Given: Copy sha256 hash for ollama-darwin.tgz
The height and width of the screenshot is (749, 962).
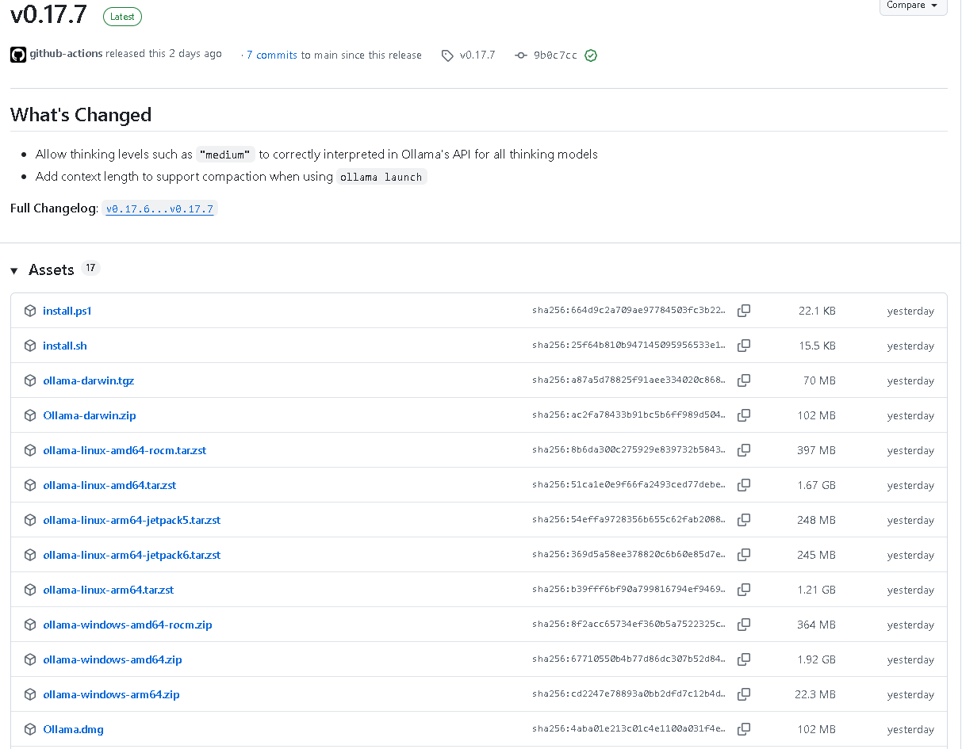Looking at the screenshot, I should tap(744, 380).
